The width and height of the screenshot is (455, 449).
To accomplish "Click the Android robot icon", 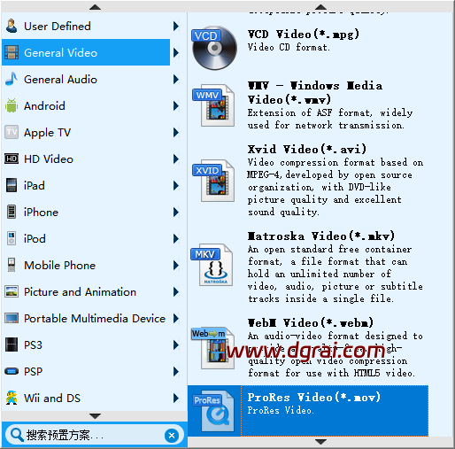I will 12,105.
